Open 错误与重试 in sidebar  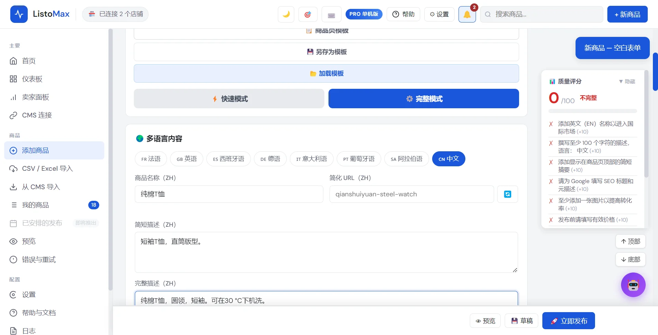click(x=54, y=260)
